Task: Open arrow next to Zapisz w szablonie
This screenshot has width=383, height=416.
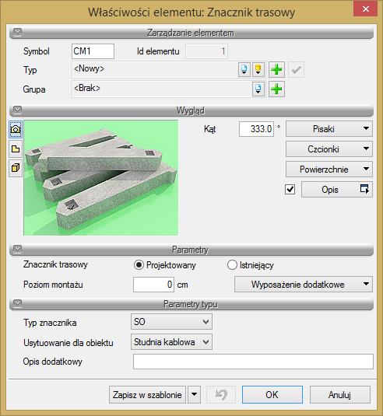Action: (194, 394)
